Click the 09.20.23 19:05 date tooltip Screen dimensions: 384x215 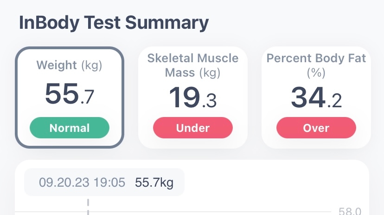coord(82,182)
